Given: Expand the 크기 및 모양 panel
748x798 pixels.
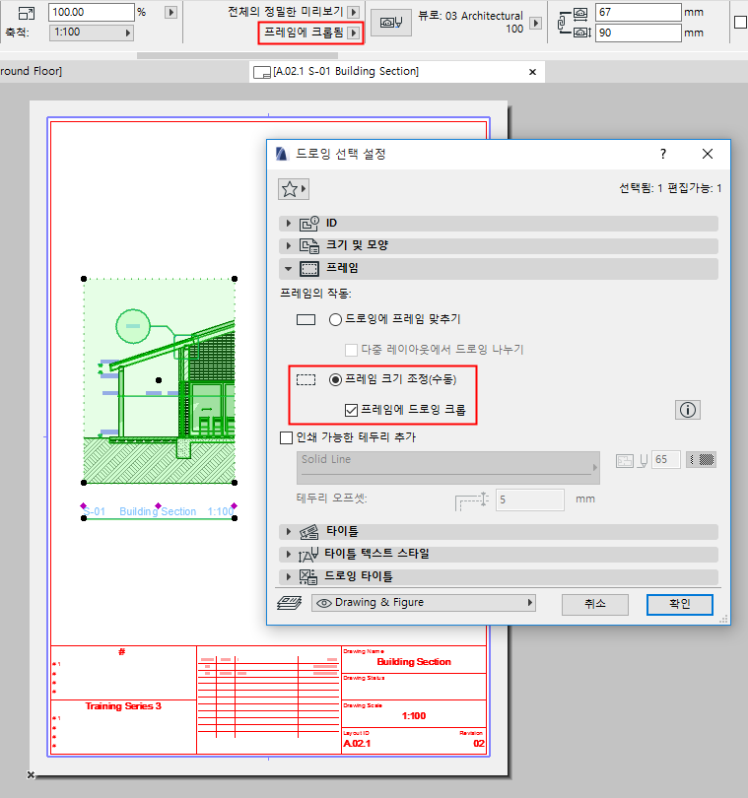Looking at the screenshot, I should (289, 246).
